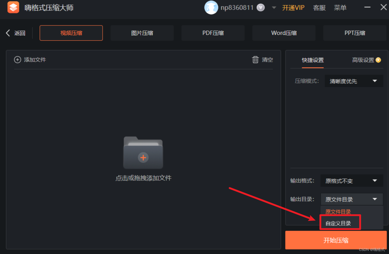Viewport: 389px width, 254px height.
Task: Go back using the 返回 arrow
Action: pos(15,33)
